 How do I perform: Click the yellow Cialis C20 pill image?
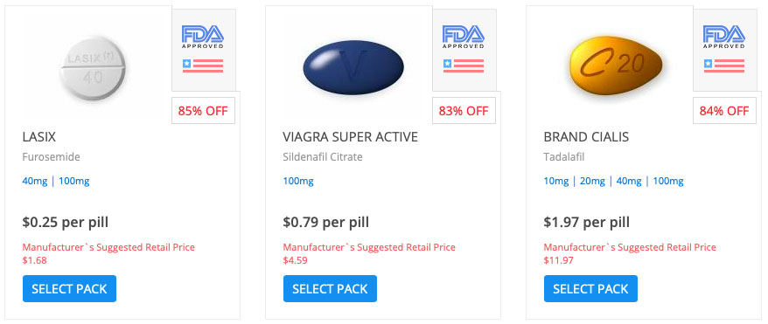pyautogui.click(x=615, y=65)
